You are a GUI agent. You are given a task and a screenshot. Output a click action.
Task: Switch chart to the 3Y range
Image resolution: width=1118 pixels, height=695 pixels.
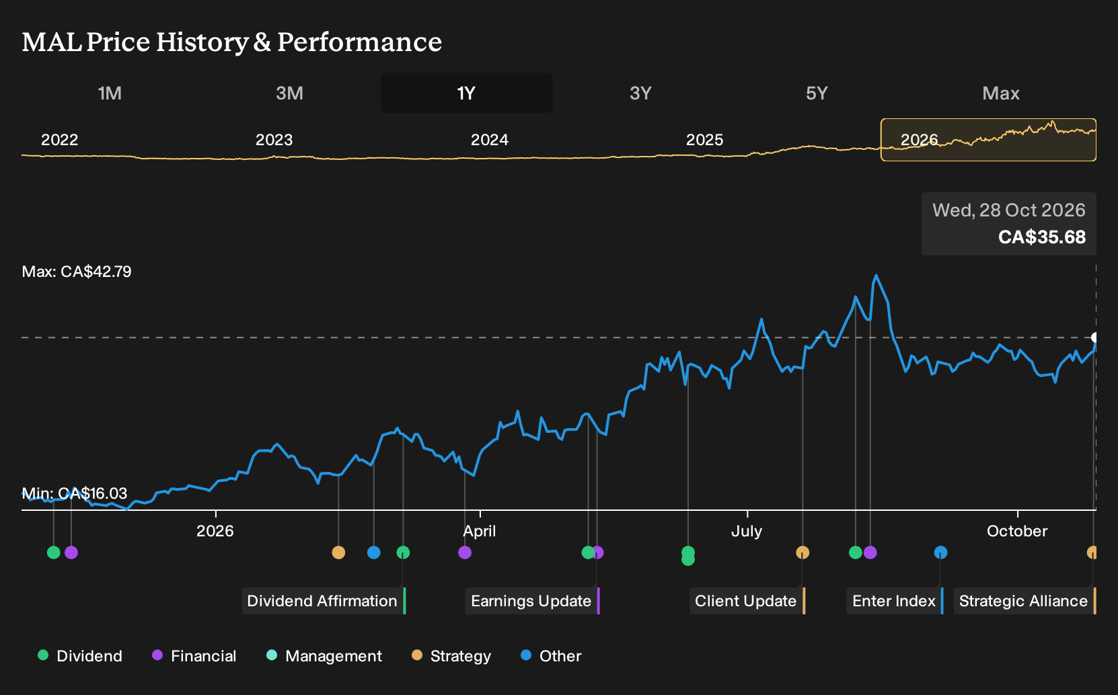coord(640,93)
